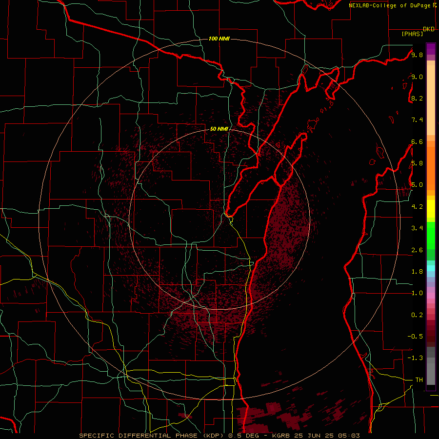Click the 1.0 scale value label
This screenshot has width=439, height=439.
(x=417, y=293)
